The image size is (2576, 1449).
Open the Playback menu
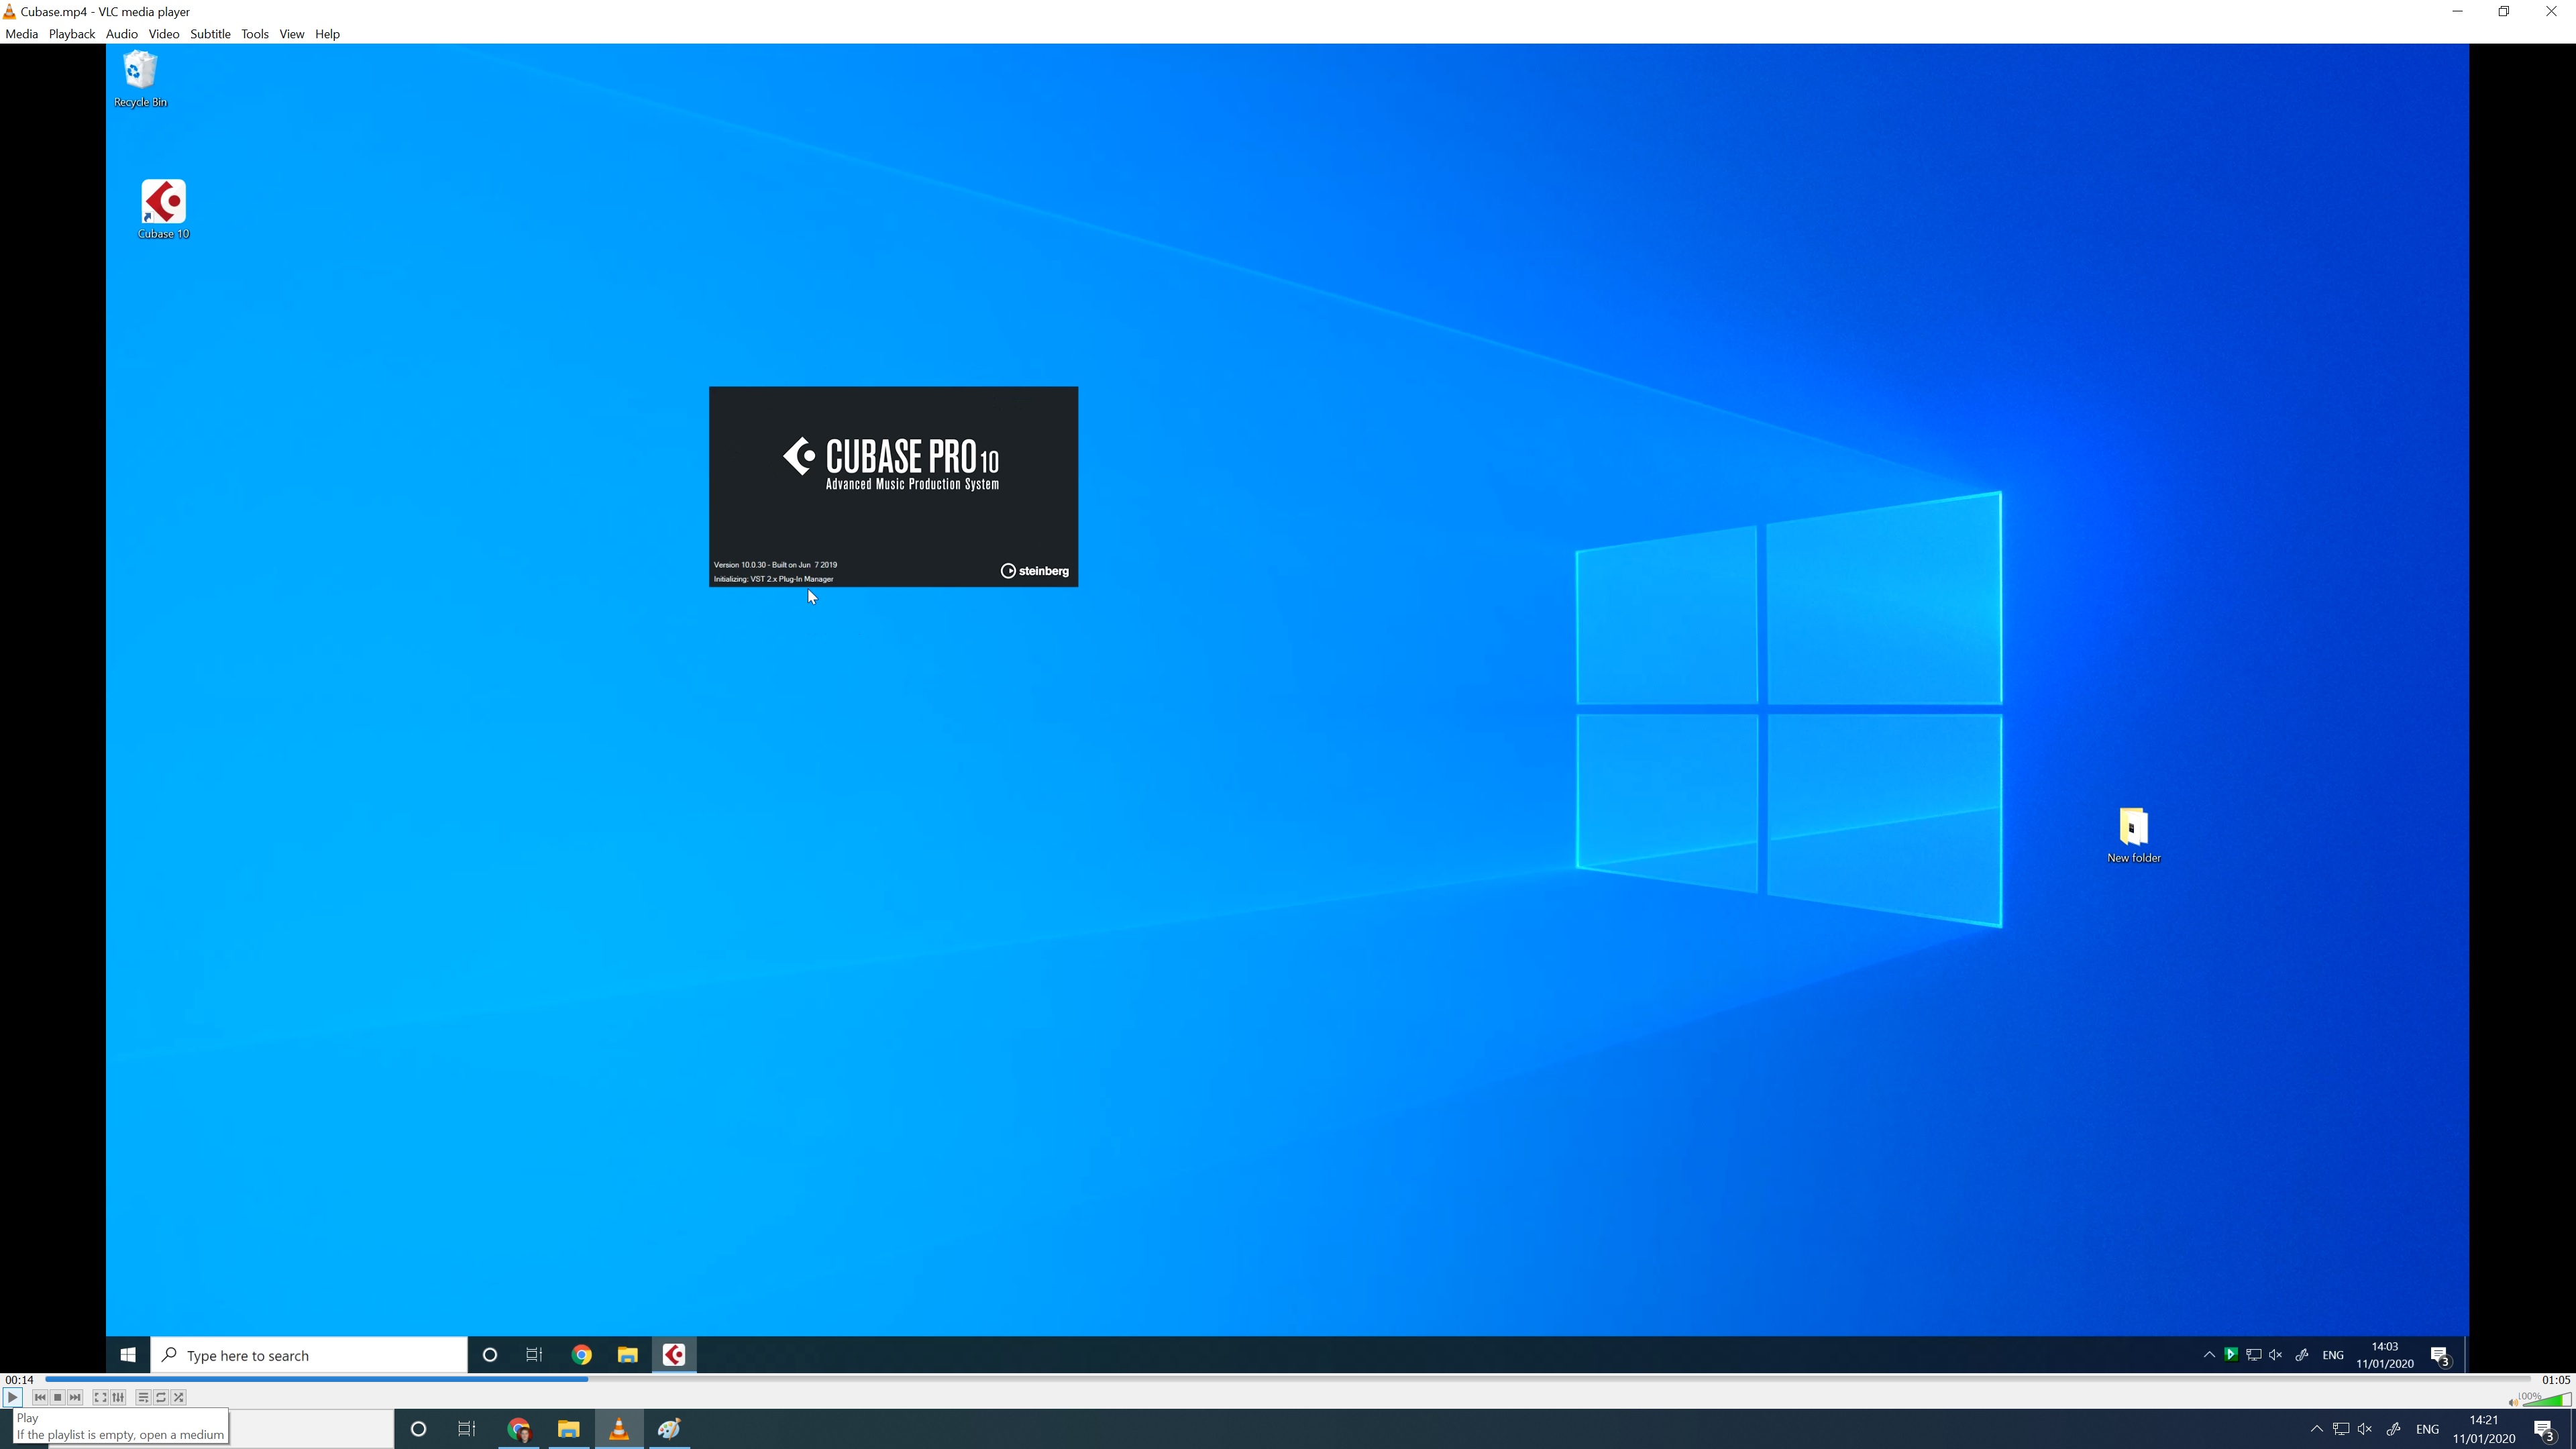point(71,34)
